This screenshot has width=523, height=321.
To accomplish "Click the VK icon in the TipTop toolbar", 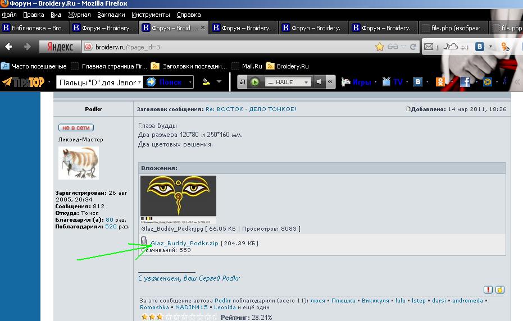I will pos(418,82).
